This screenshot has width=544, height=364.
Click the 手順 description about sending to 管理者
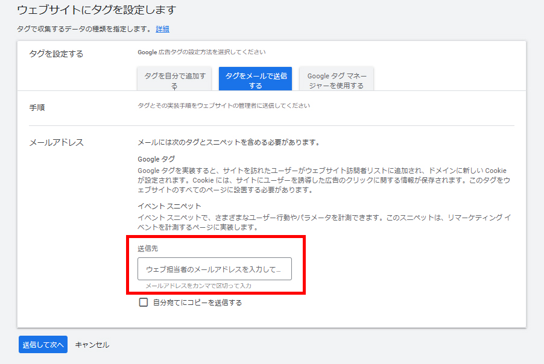pyautogui.click(x=224, y=105)
